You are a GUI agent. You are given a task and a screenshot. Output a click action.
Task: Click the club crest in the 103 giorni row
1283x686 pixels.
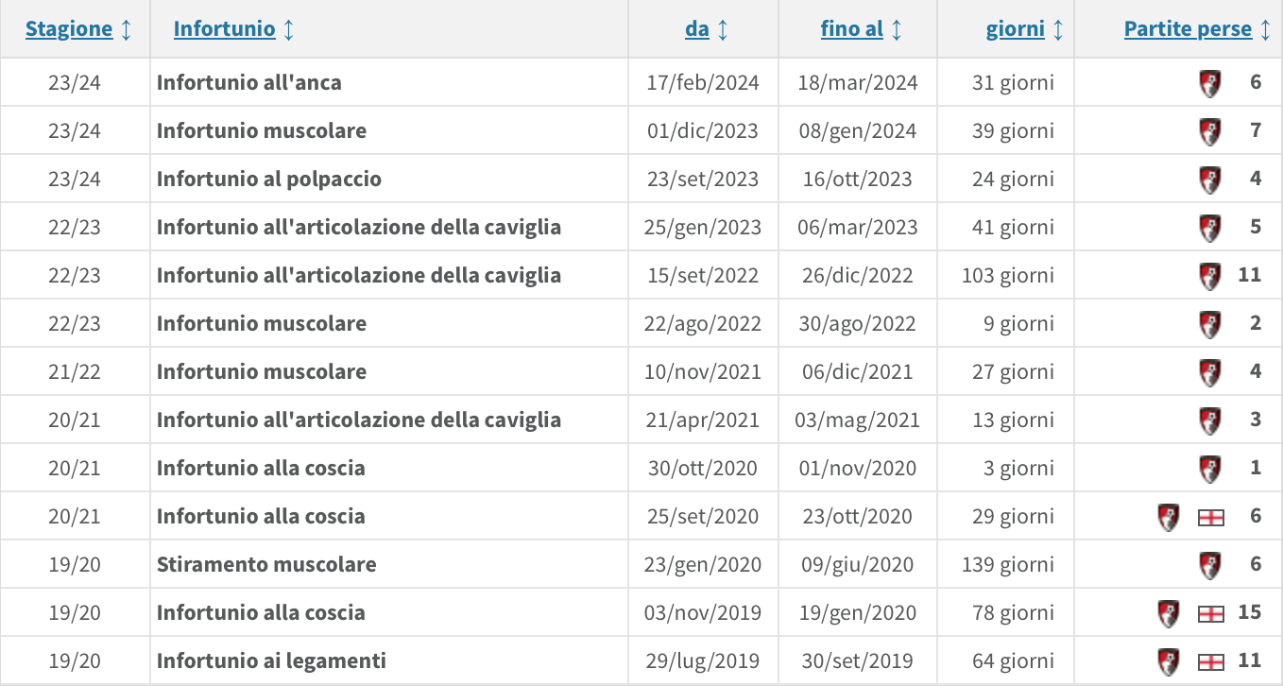[1209, 276]
